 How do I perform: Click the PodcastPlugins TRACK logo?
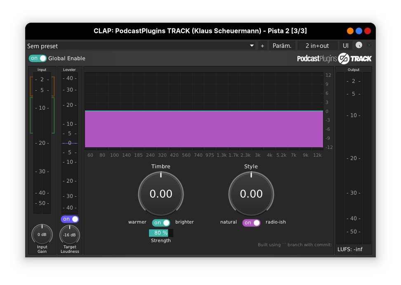tap(334, 59)
